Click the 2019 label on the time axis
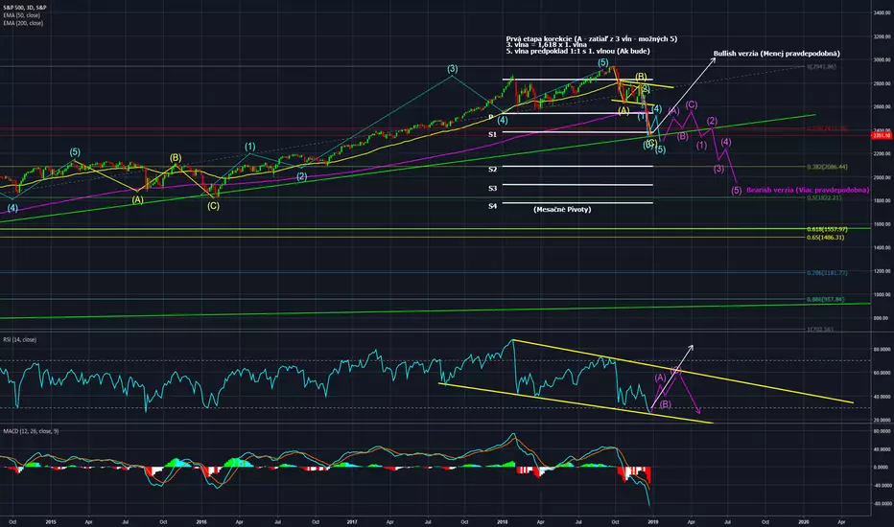This screenshot has height=527, width=894. coord(653,521)
